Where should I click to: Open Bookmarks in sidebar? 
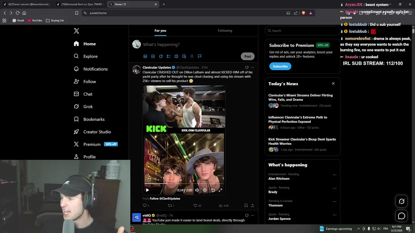click(x=89, y=119)
